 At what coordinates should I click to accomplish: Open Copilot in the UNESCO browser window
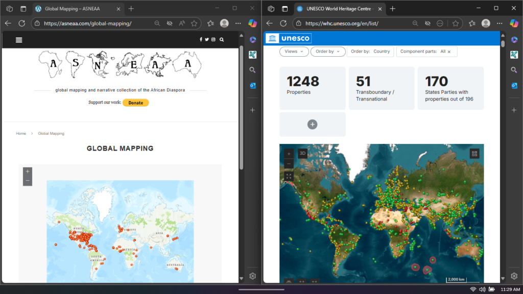pos(514,23)
